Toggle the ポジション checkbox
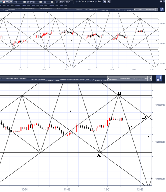 point(77,1)
